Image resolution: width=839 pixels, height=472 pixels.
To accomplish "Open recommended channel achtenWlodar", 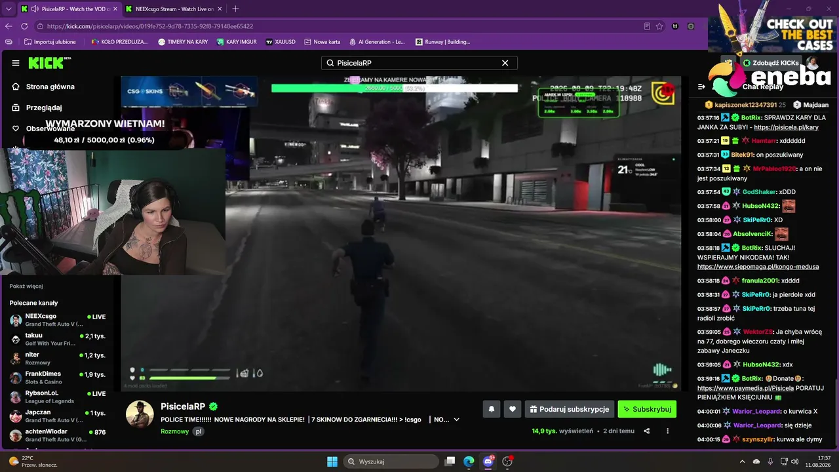I will [x=58, y=435].
